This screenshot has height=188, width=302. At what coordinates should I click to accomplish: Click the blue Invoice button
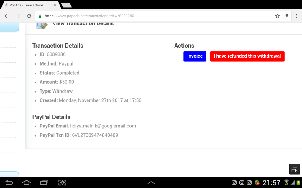pyautogui.click(x=195, y=56)
